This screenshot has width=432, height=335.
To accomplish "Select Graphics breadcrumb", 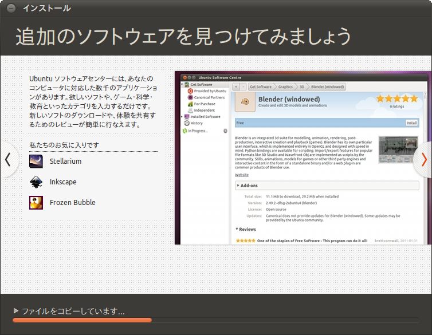I will 285,86.
